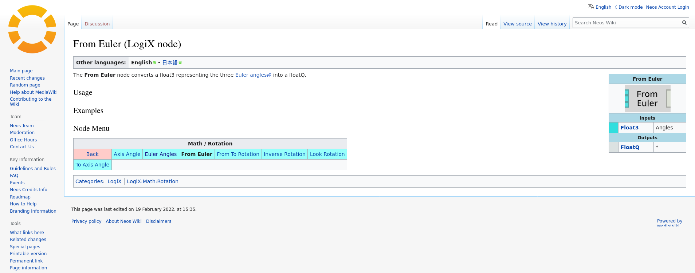Click the Back cell in node menu
The width and height of the screenshot is (695, 273).
point(92,154)
